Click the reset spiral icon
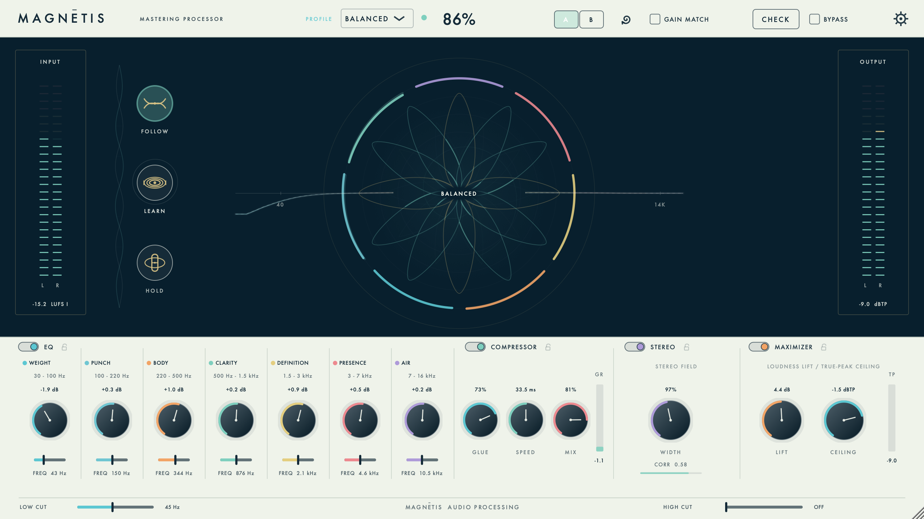 (x=626, y=19)
